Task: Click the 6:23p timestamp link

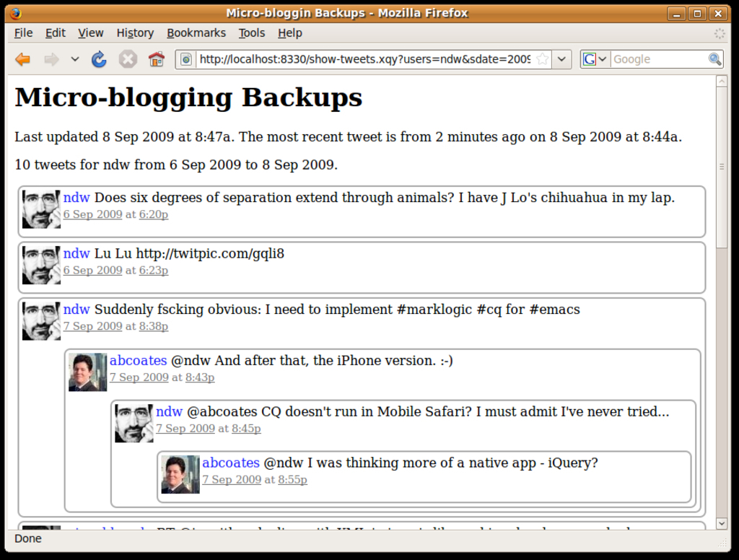Action: point(154,271)
